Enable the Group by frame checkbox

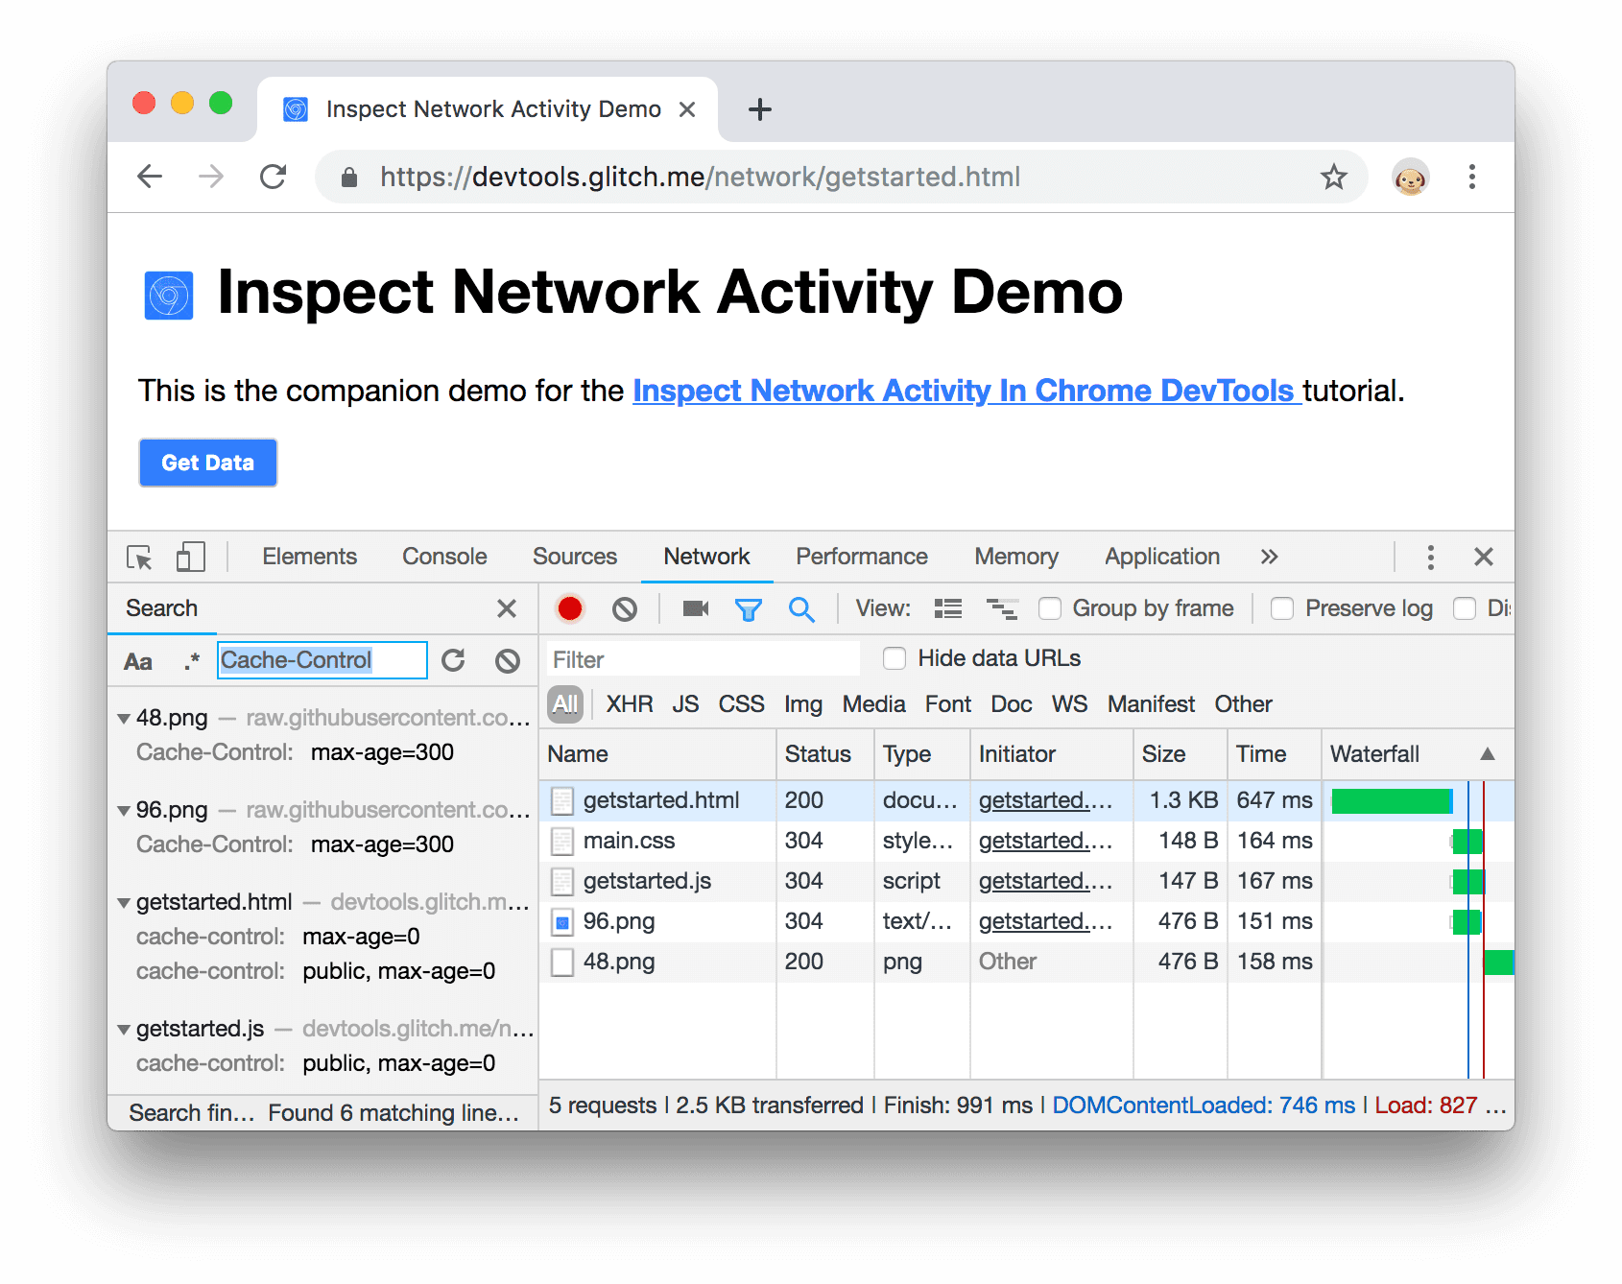pos(1050,608)
